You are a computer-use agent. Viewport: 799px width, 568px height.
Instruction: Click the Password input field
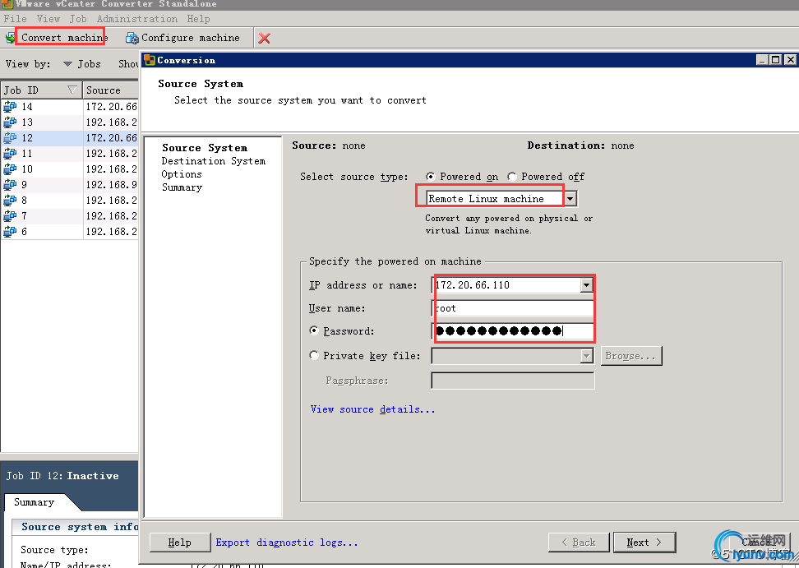[513, 331]
